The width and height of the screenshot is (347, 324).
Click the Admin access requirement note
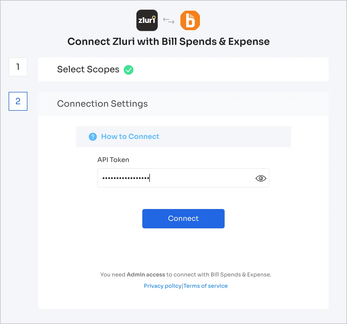click(186, 275)
